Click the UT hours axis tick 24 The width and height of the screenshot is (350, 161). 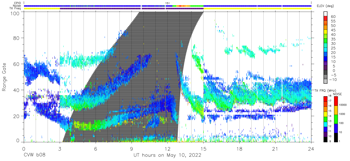point(311,149)
